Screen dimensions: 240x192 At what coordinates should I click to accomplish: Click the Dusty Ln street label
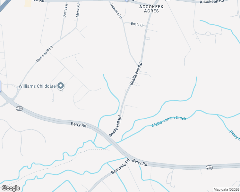coord(65,11)
